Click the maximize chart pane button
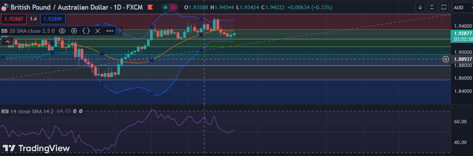 (444, 7)
